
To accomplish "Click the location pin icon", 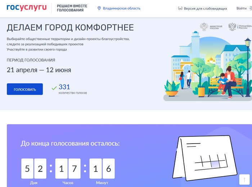I will pyautogui.click(x=99, y=8).
